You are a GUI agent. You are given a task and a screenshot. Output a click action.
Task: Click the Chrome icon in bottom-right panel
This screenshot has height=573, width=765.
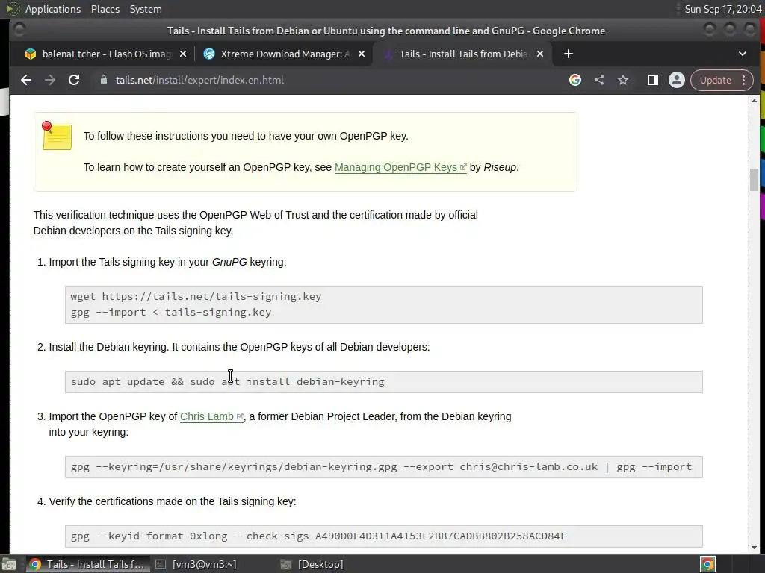point(708,564)
